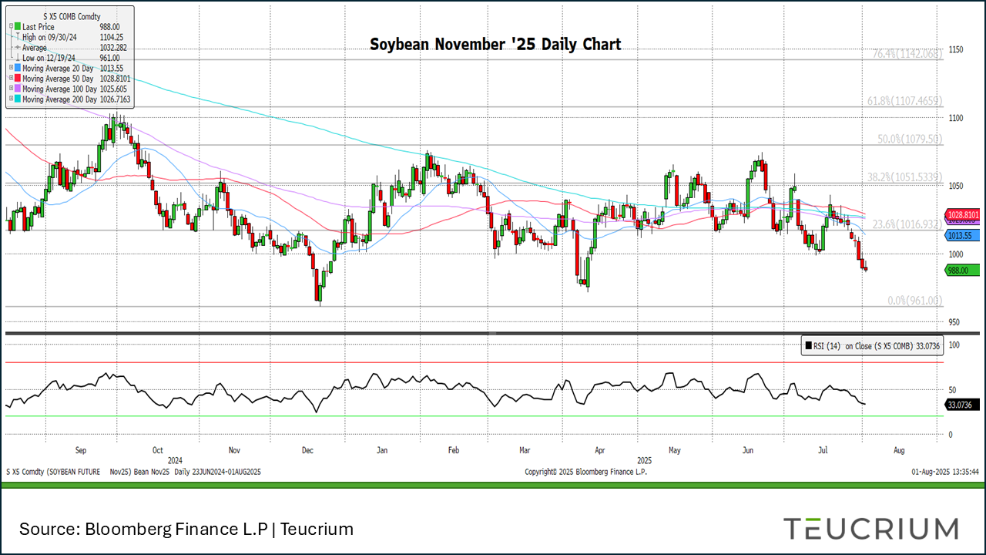This screenshot has height=555, width=986.
Task: Click the red 1028.8101 axis price tag
Action: point(961,214)
